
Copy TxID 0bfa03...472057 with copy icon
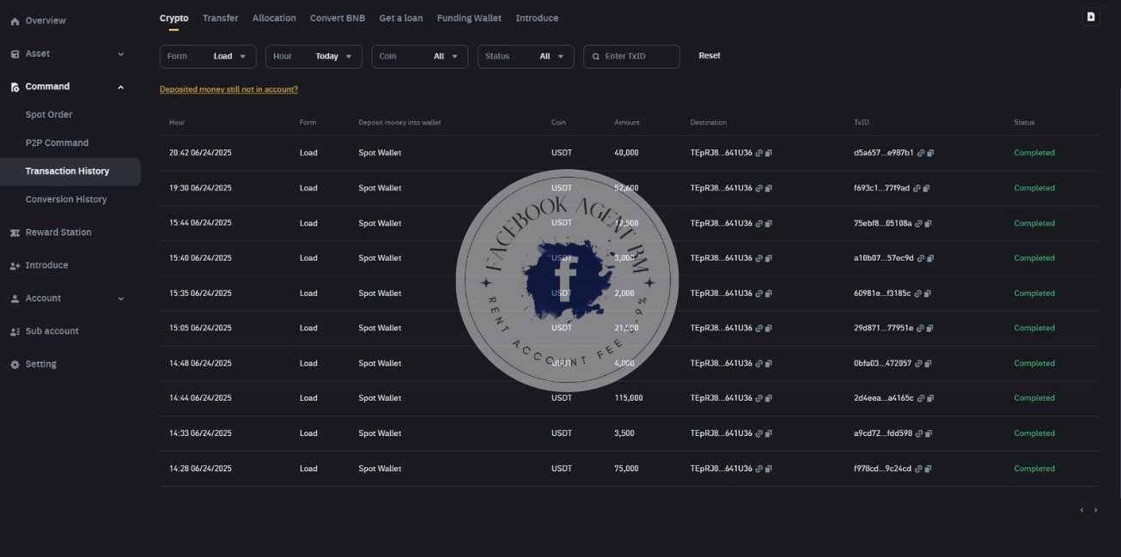(928, 363)
